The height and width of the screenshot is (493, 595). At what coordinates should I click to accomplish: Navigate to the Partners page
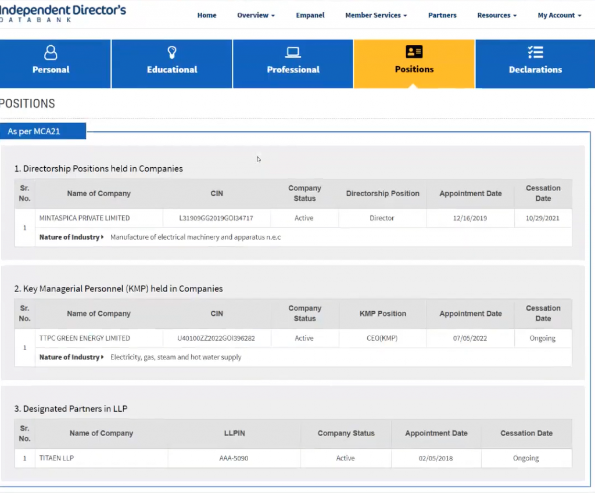pyautogui.click(x=442, y=16)
